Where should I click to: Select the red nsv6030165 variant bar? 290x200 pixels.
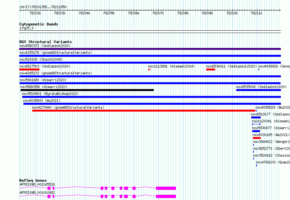click(x=257, y=138)
